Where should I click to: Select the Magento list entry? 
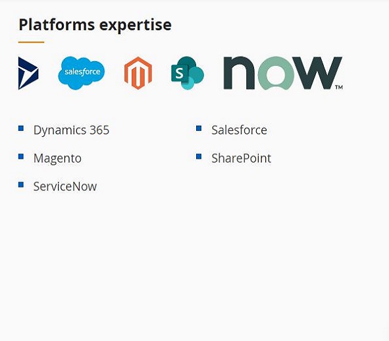57,159
